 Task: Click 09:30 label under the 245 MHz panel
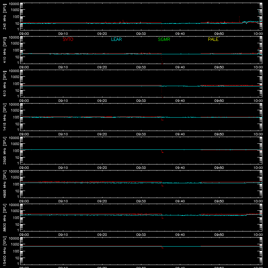[x=141, y=34]
